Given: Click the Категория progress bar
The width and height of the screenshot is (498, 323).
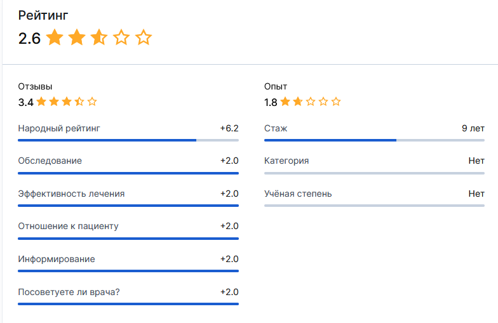Looking at the screenshot, I should tap(374, 173).
